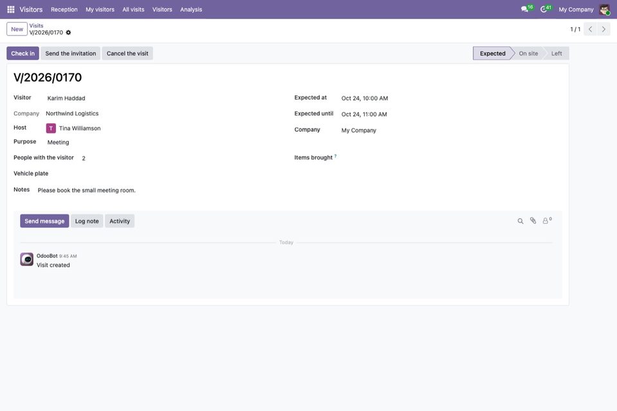
Task: Follow the Visits breadcrumb link
Action: [36, 26]
